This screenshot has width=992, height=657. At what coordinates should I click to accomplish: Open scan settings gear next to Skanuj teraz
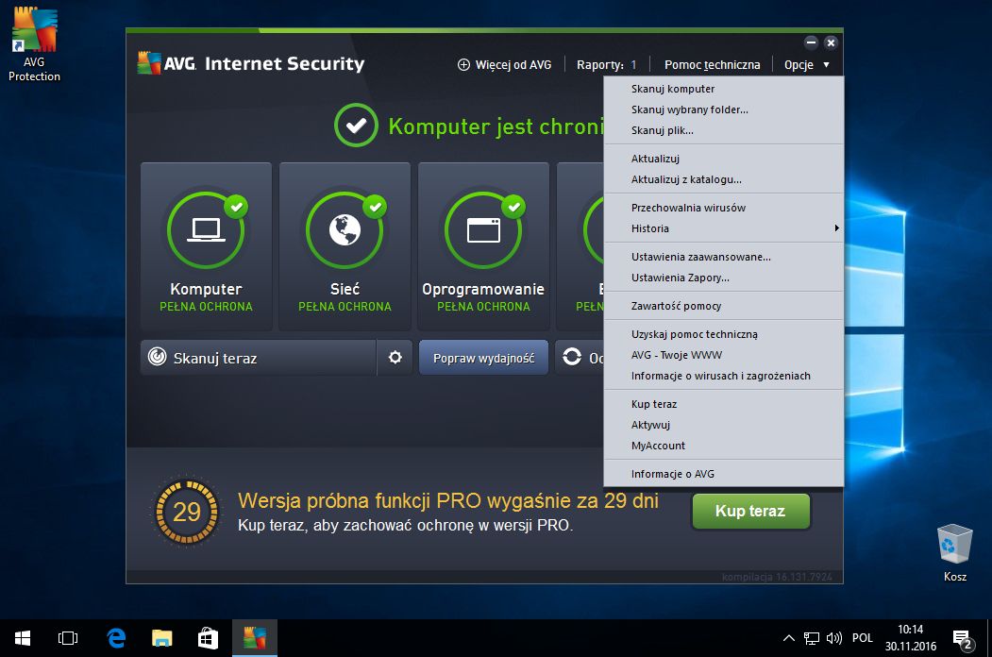pyautogui.click(x=395, y=358)
